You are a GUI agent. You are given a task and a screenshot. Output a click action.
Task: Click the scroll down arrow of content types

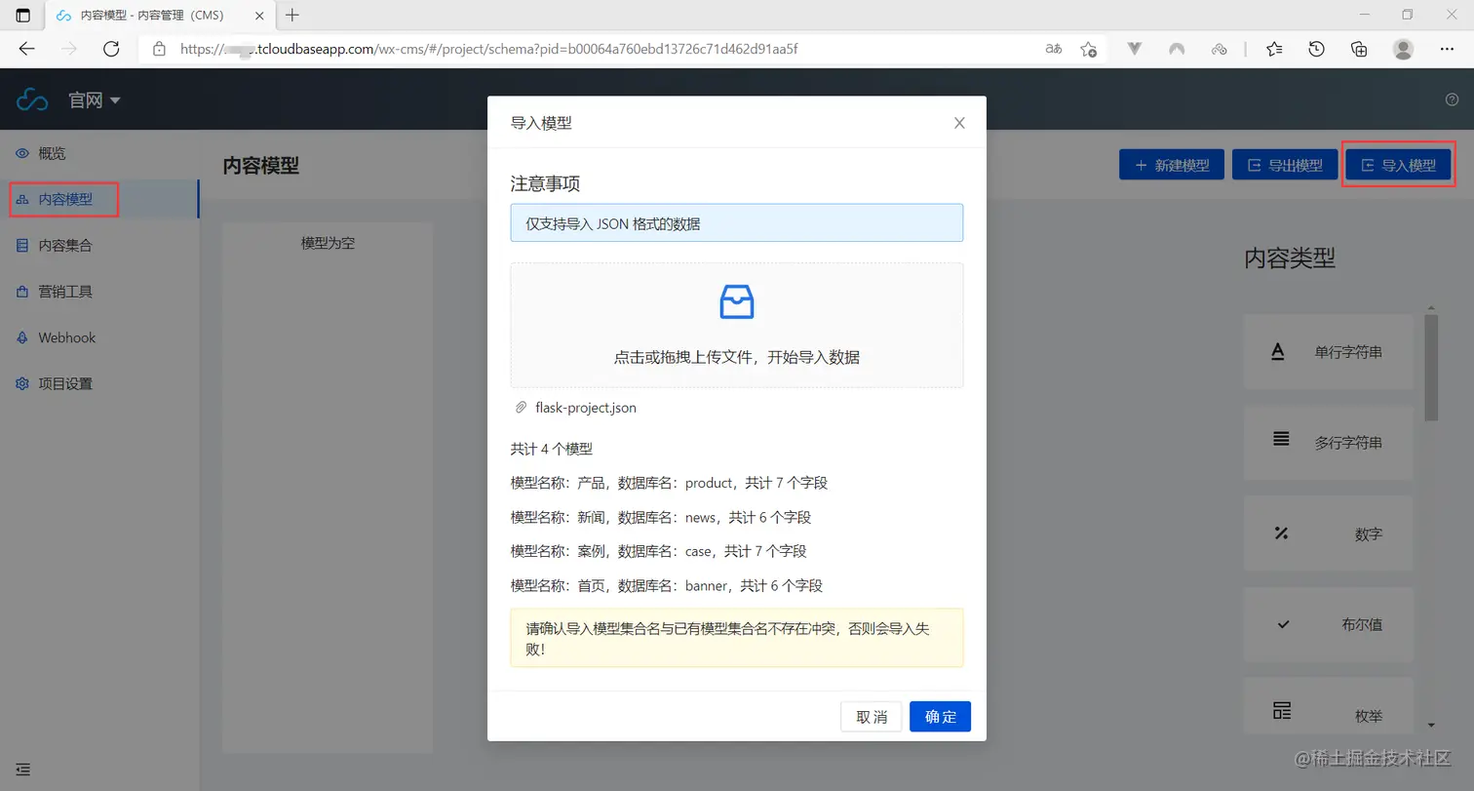1431,725
